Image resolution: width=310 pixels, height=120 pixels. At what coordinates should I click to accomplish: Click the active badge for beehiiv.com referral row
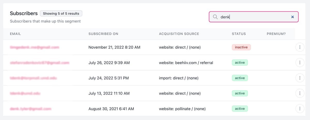tap(240, 63)
